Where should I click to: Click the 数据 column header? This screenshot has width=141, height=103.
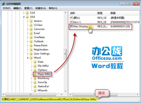pos(113,13)
